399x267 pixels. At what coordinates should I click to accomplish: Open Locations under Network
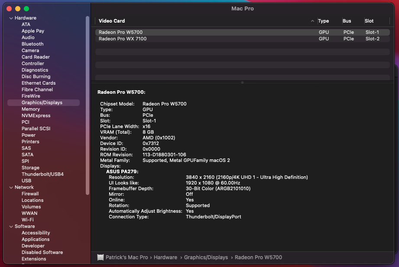pyautogui.click(x=32, y=200)
